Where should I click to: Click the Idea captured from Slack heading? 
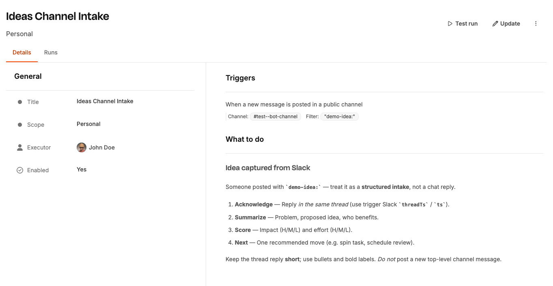(x=268, y=168)
